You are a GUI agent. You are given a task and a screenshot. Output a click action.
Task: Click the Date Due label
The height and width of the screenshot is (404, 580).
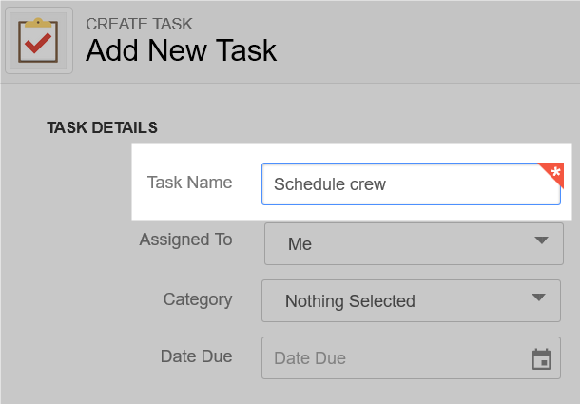pyautogui.click(x=197, y=356)
